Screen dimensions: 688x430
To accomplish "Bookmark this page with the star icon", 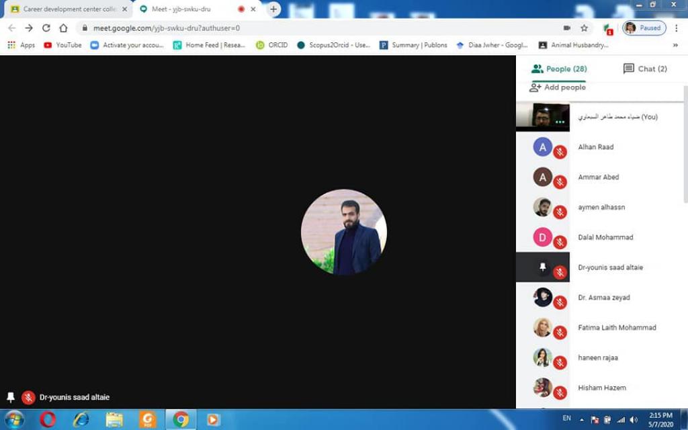I will point(584,28).
